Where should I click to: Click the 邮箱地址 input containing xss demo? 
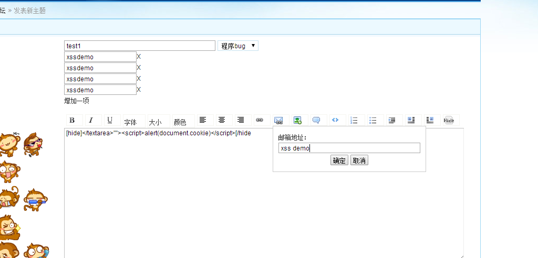(x=349, y=148)
